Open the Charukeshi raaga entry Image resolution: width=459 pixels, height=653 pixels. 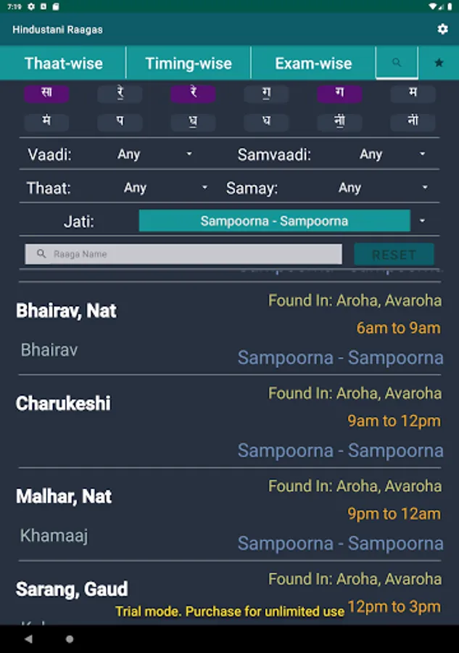[x=230, y=422]
